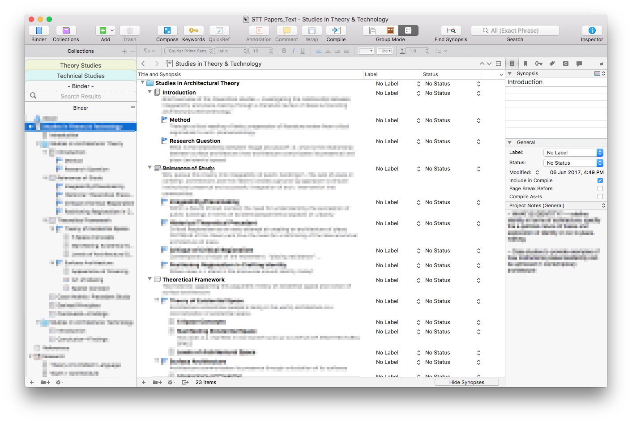Enable Page Break Before checkbox

[600, 188]
